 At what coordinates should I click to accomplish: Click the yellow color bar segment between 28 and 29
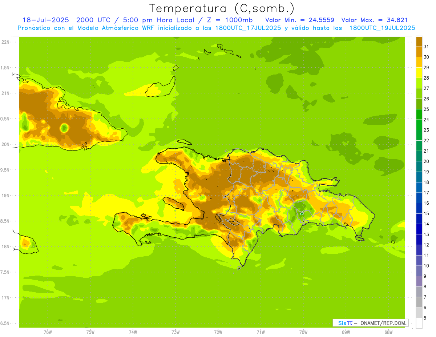coord(419,73)
